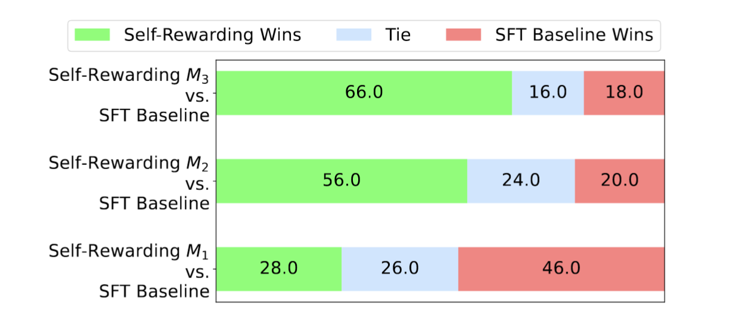Select the 'Tie' legend text

[x=398, y=35]
